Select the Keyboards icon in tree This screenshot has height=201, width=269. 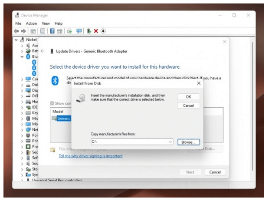(x=28, y=113)
